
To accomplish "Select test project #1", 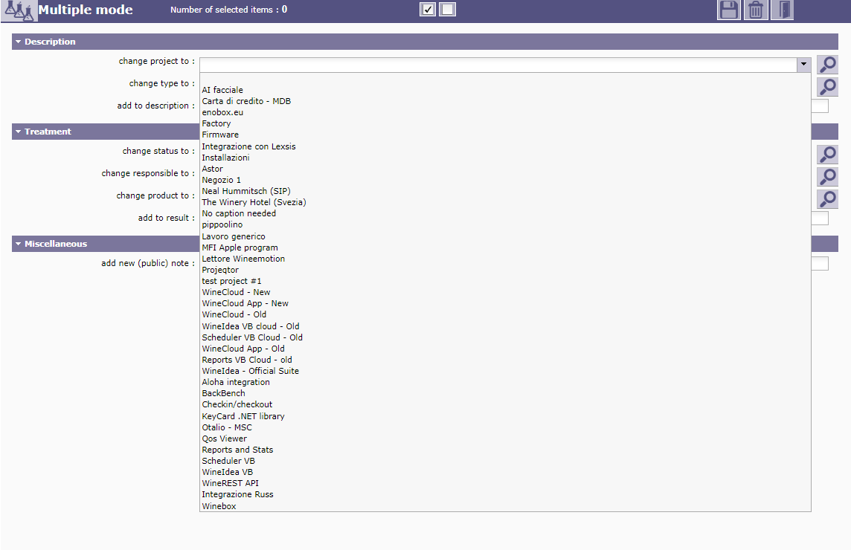I will pyautogui.click(x=505, y=281).
